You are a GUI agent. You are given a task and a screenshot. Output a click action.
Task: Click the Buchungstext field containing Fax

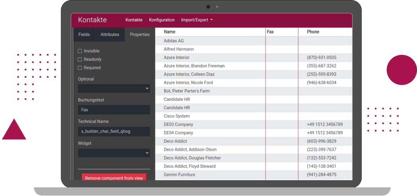[x=114, y=110]
